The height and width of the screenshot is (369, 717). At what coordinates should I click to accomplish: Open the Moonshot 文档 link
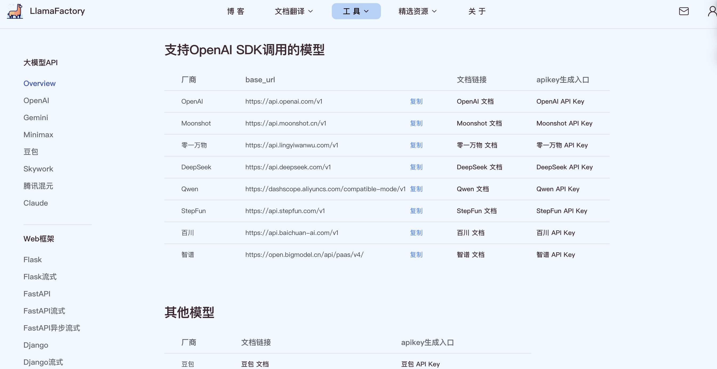[479, 123]
